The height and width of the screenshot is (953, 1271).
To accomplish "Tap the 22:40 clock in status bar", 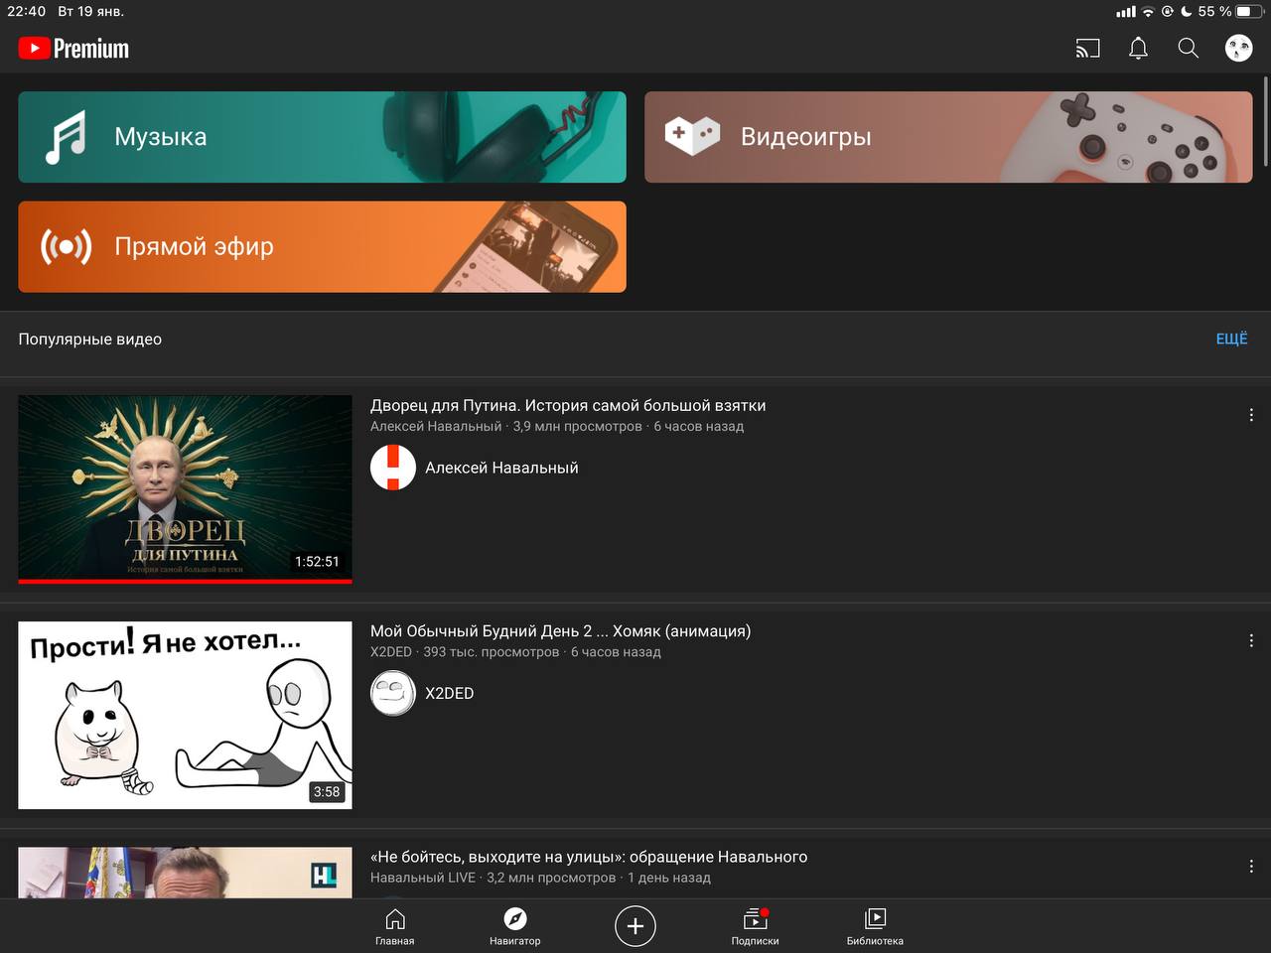I will pyautogui.click(x=27, y=11).
